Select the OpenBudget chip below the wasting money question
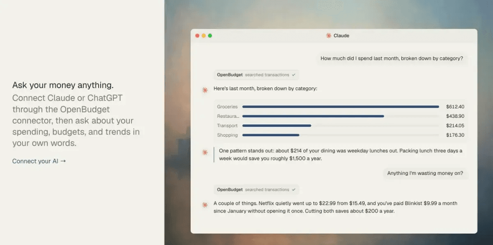Screen dimensions: 493x245 point(256,190)
